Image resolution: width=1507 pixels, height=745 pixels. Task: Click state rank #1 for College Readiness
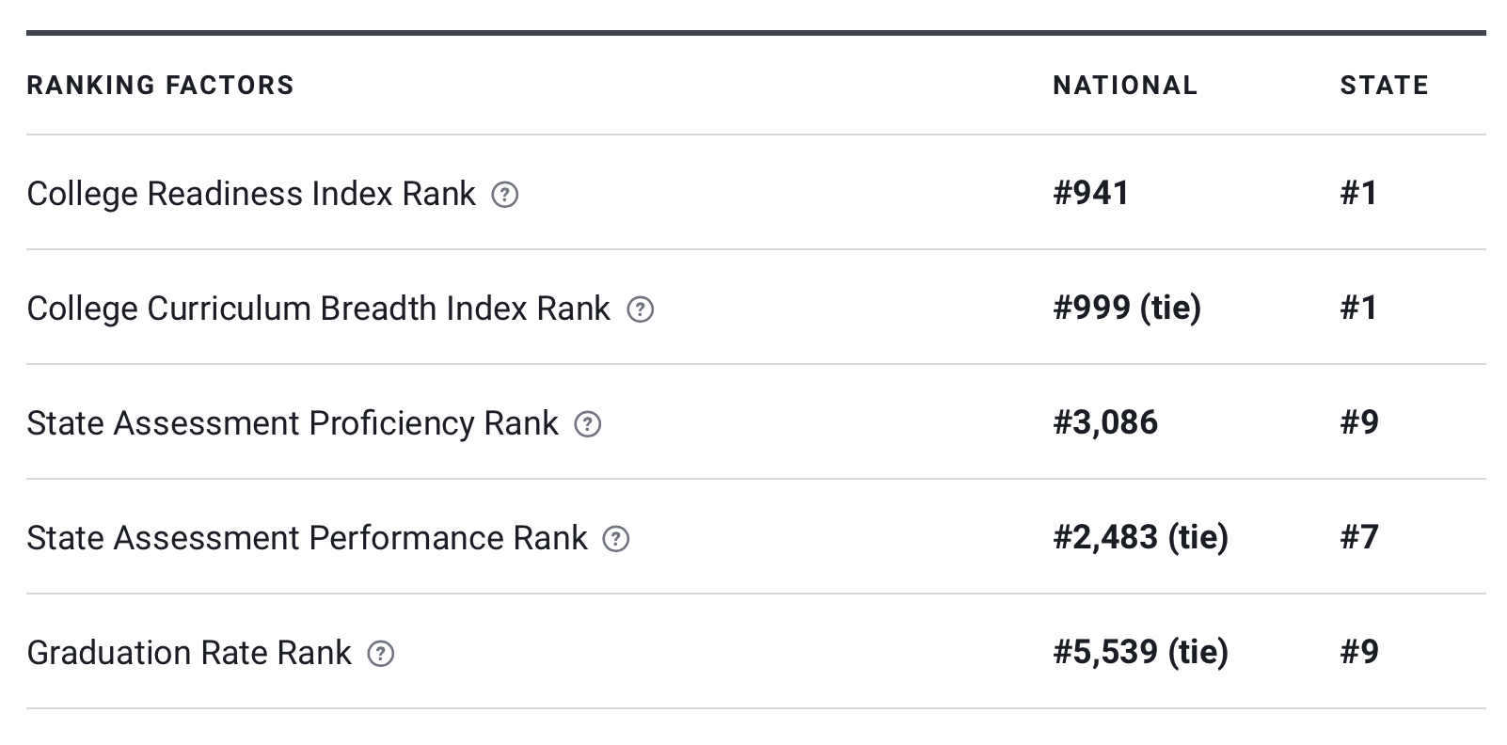pos(1358,193)
